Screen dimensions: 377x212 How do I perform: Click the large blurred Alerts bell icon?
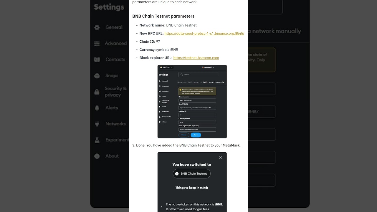97,108
